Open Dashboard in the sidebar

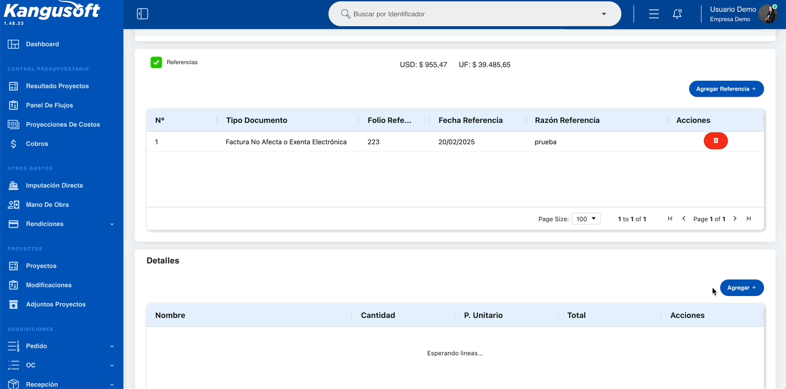click(x=42, y=44)
